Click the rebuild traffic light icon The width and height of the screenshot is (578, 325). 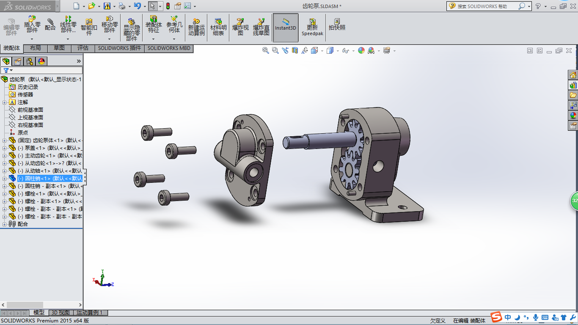pos(168,6)
